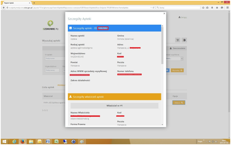Toggle high contrast mode icon
This screenshot has width=231, height=145.
(184, 40)
